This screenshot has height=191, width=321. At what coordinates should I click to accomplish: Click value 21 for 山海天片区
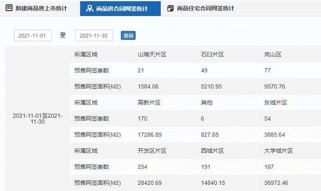(141, 70)
